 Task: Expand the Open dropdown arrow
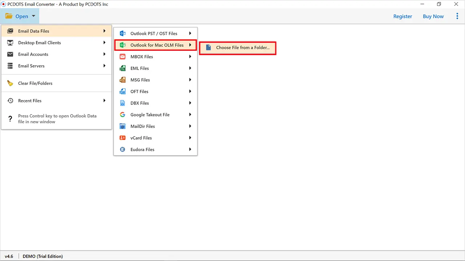click(33, 16)
